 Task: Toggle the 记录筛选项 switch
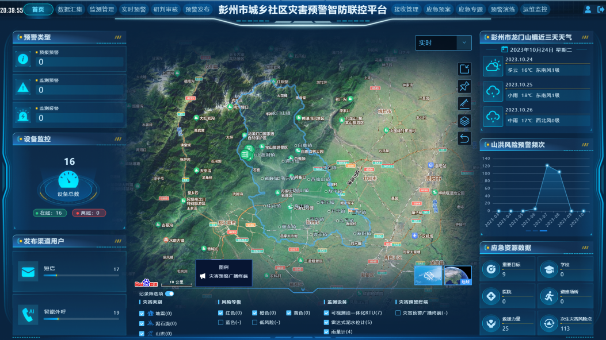(x=169, y=293)
